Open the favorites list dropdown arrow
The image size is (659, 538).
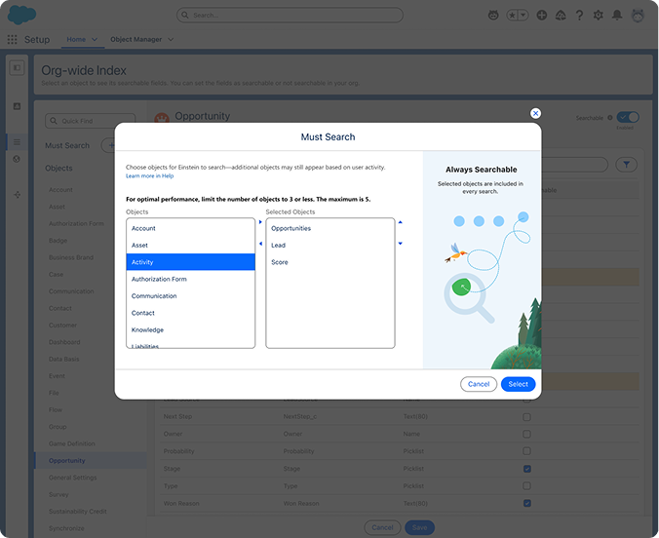pyautogui.click(x=527, y=16)
